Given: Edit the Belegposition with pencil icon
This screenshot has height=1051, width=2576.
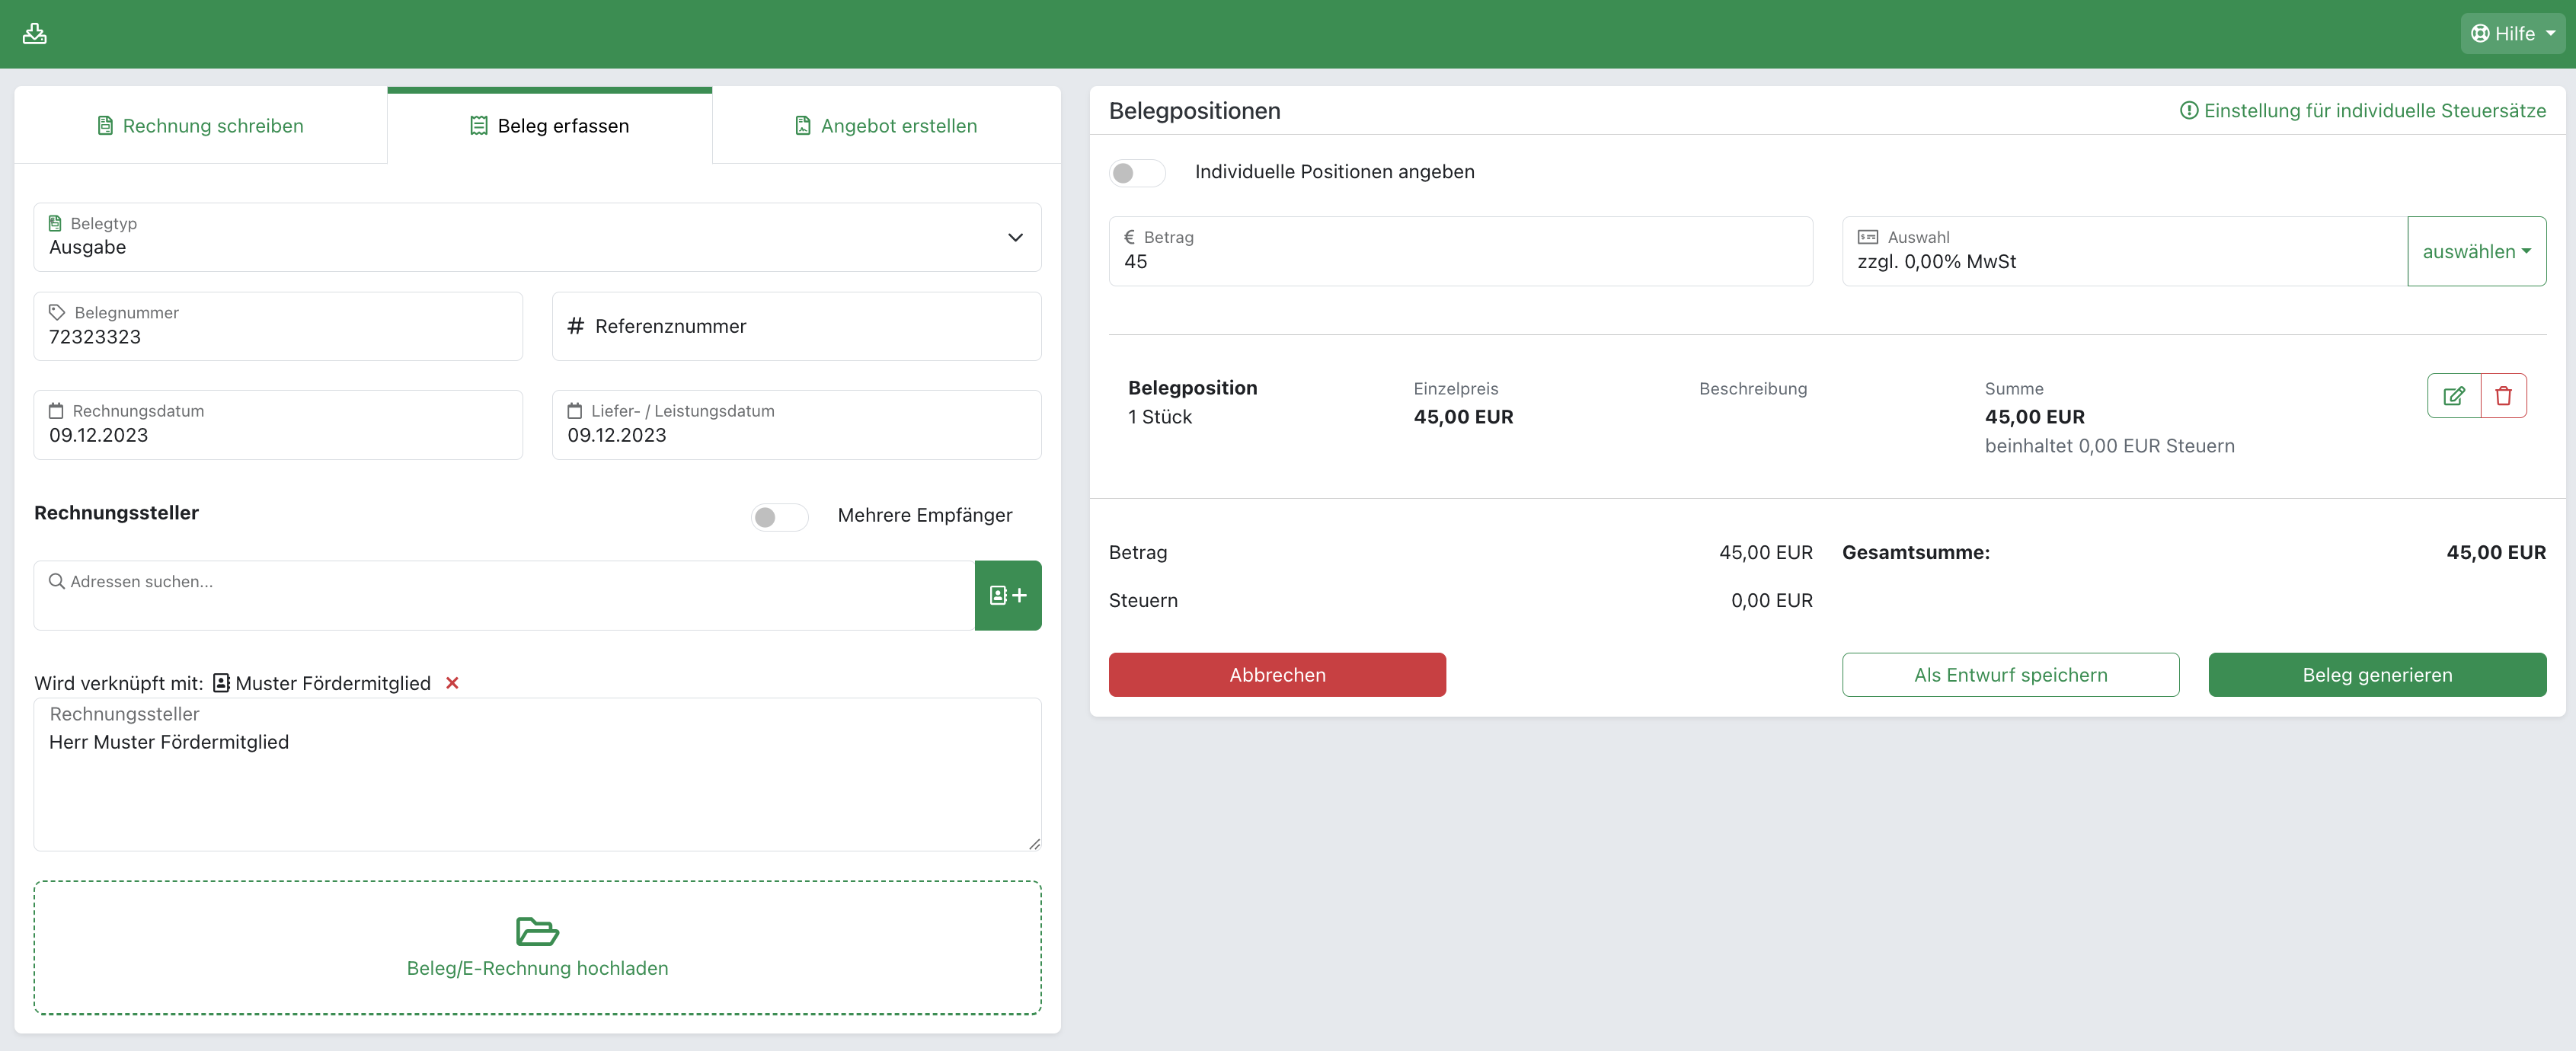Looking at the screenshot, I should pos(2453,396).
